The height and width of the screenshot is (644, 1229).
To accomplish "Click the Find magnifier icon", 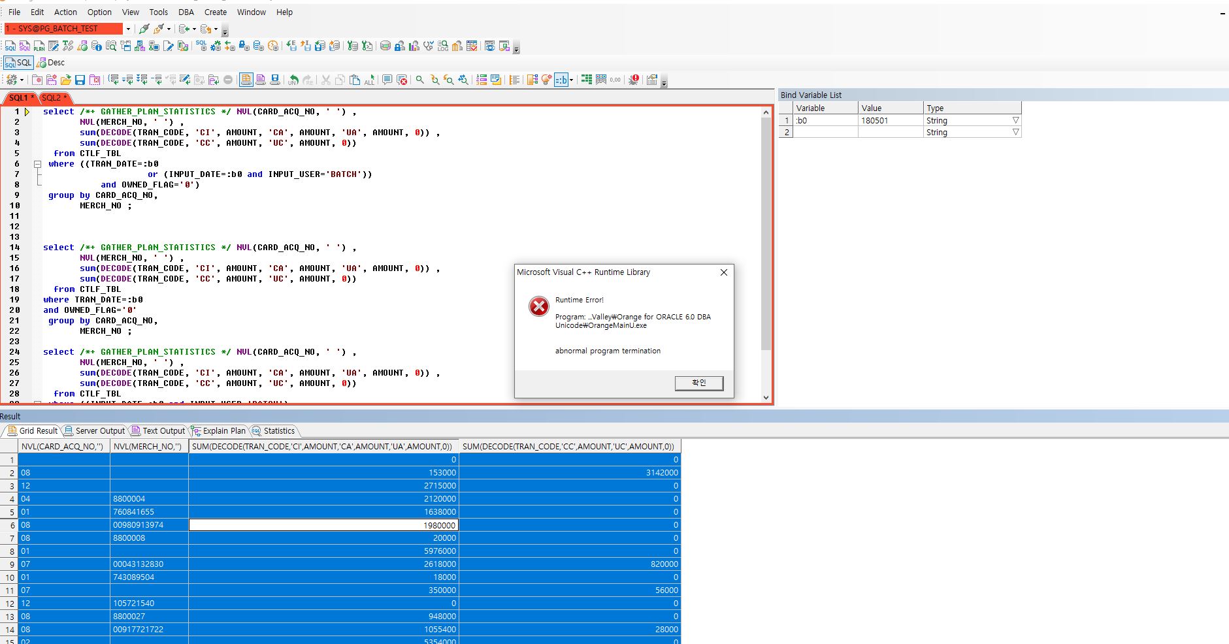I will click(420, 80).
